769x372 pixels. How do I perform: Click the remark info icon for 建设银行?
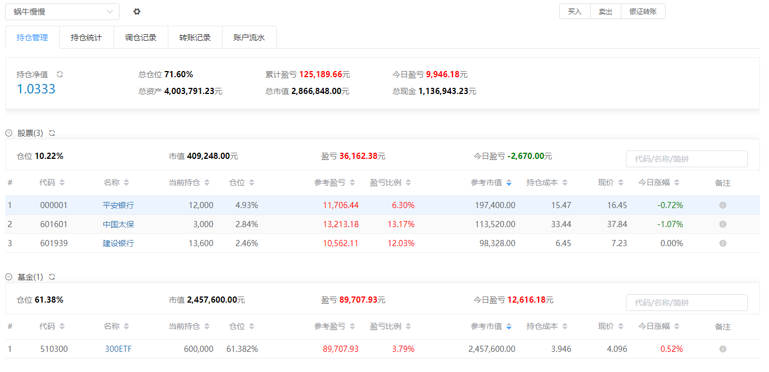[723, 243]
